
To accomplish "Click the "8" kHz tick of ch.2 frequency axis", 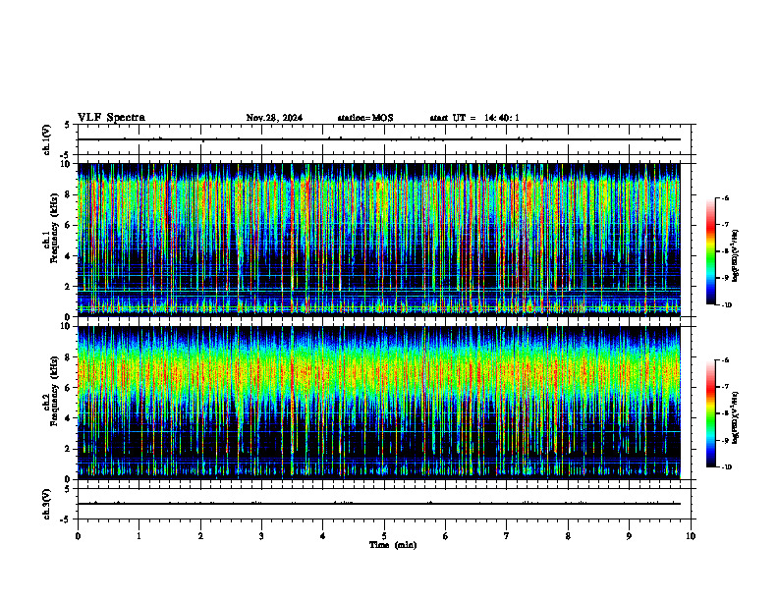I will point(69,357).
